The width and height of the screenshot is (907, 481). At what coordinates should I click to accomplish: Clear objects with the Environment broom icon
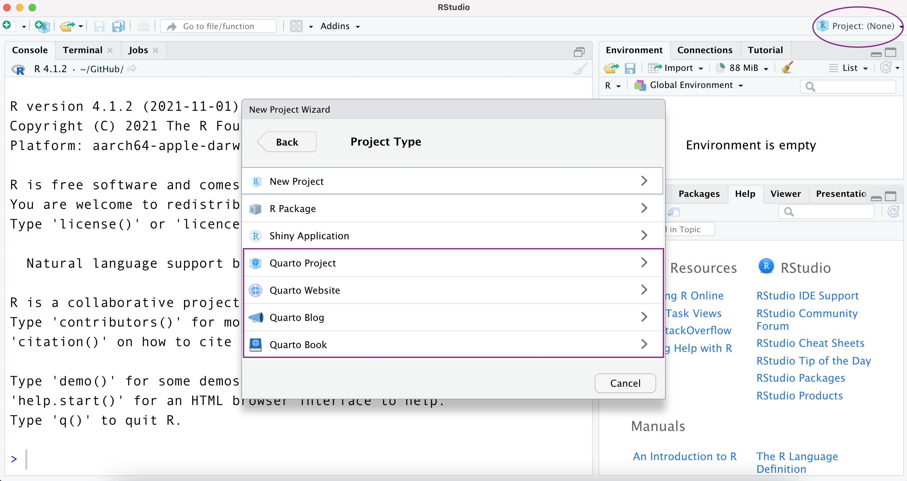[786, 67]
